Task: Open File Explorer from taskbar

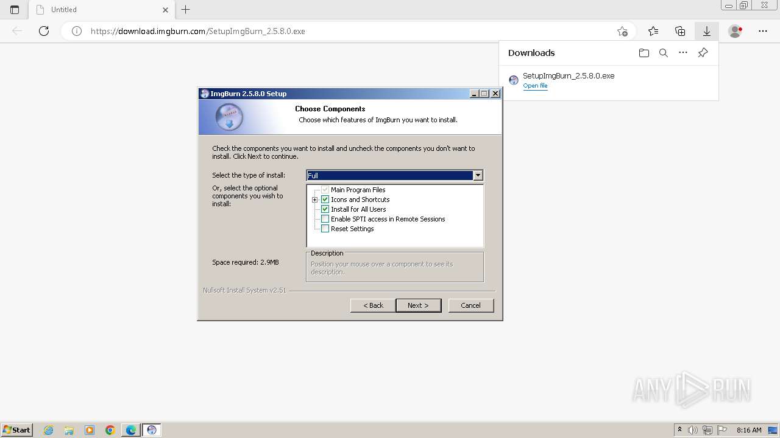Action: 69,430
